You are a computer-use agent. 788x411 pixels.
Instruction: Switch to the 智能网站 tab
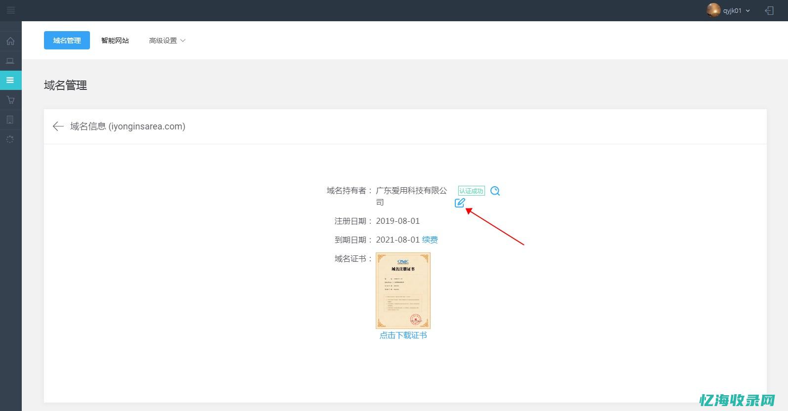click(x=115, y=41)
